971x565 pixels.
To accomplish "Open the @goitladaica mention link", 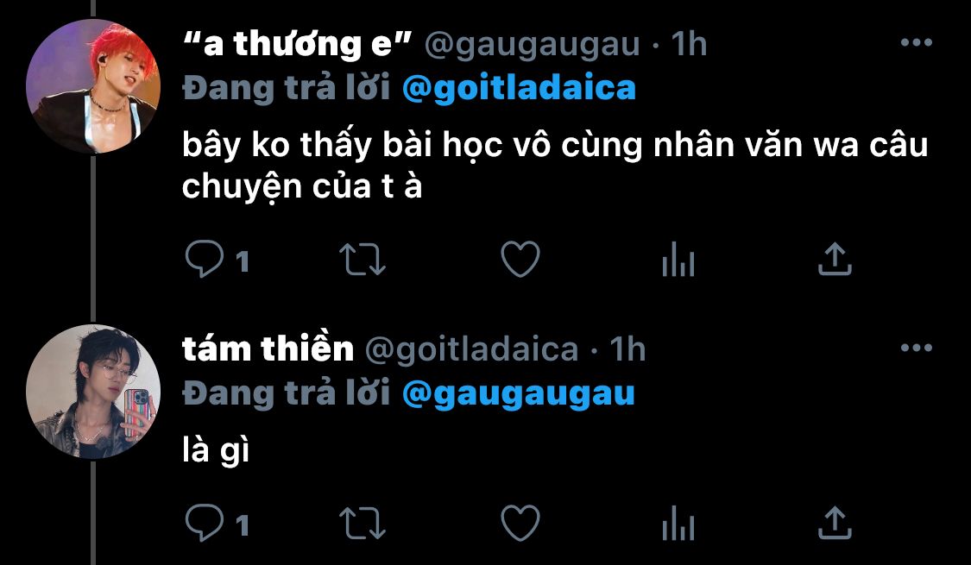I will click(x=519, y=88).
